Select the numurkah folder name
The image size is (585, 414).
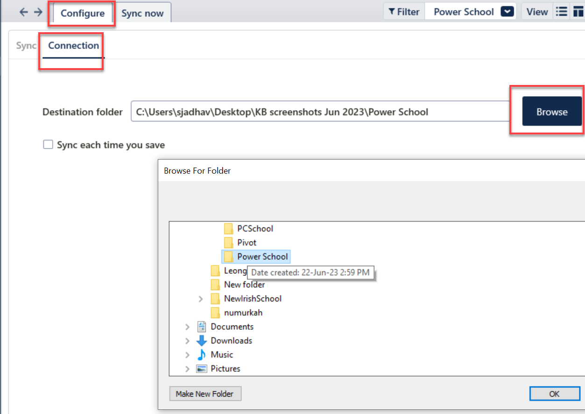[x=243, y=313]
